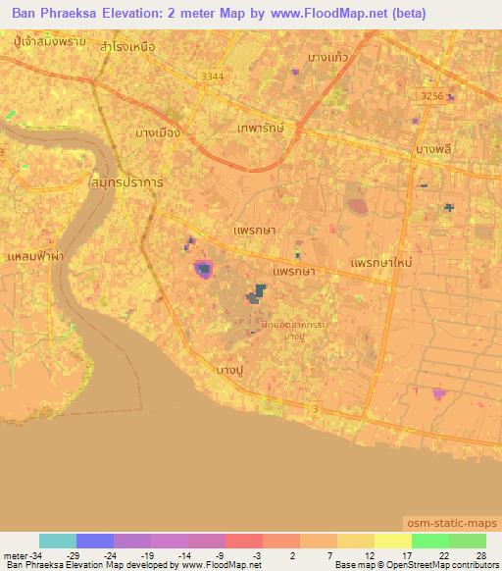Select the green 17 to 22 legend swatch

click(430, 541)
